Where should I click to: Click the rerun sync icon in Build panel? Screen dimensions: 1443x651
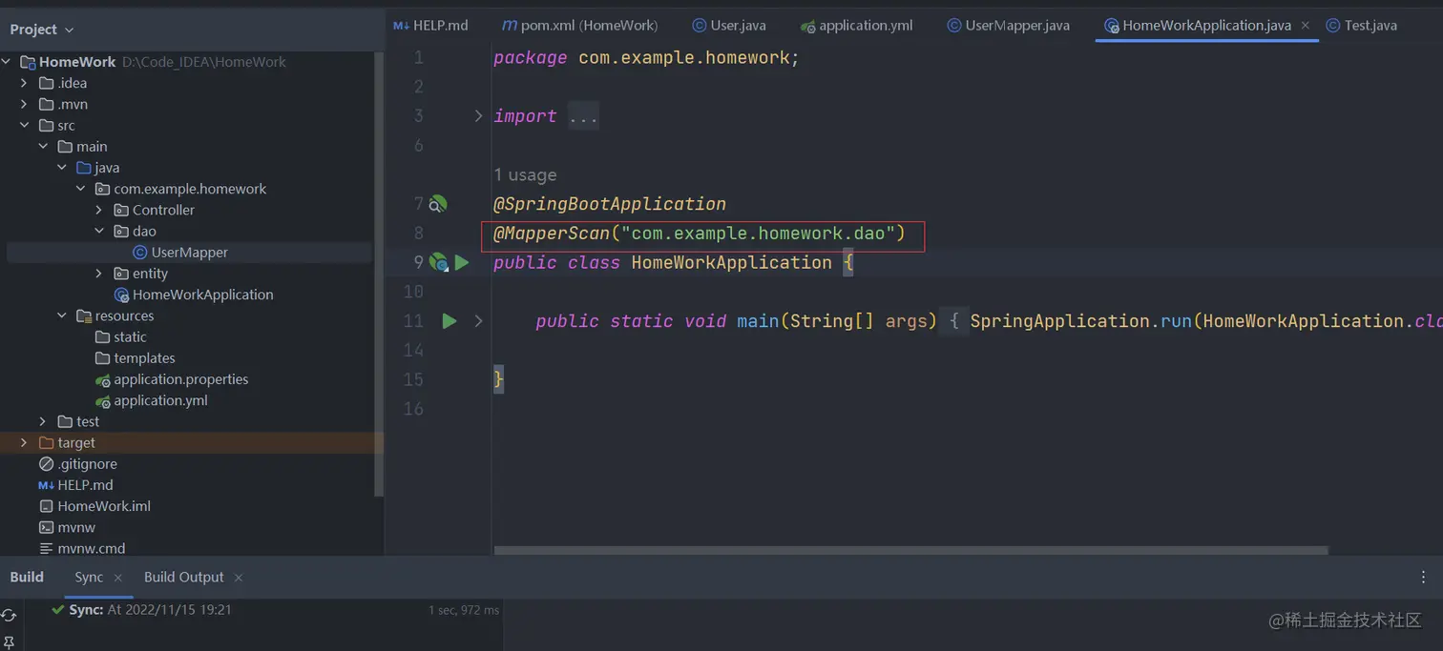coord(9,616)
